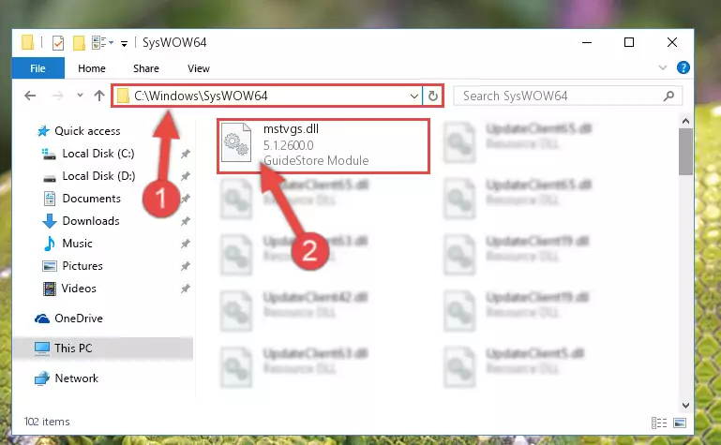This screenshot has width=721, height=445.
Task: Go forward with the right arrow
Action: click(x=57, y=96)
